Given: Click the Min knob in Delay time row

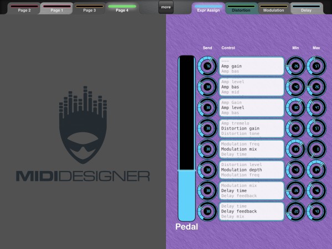Looking at the screenshot, I should [295, 190].
